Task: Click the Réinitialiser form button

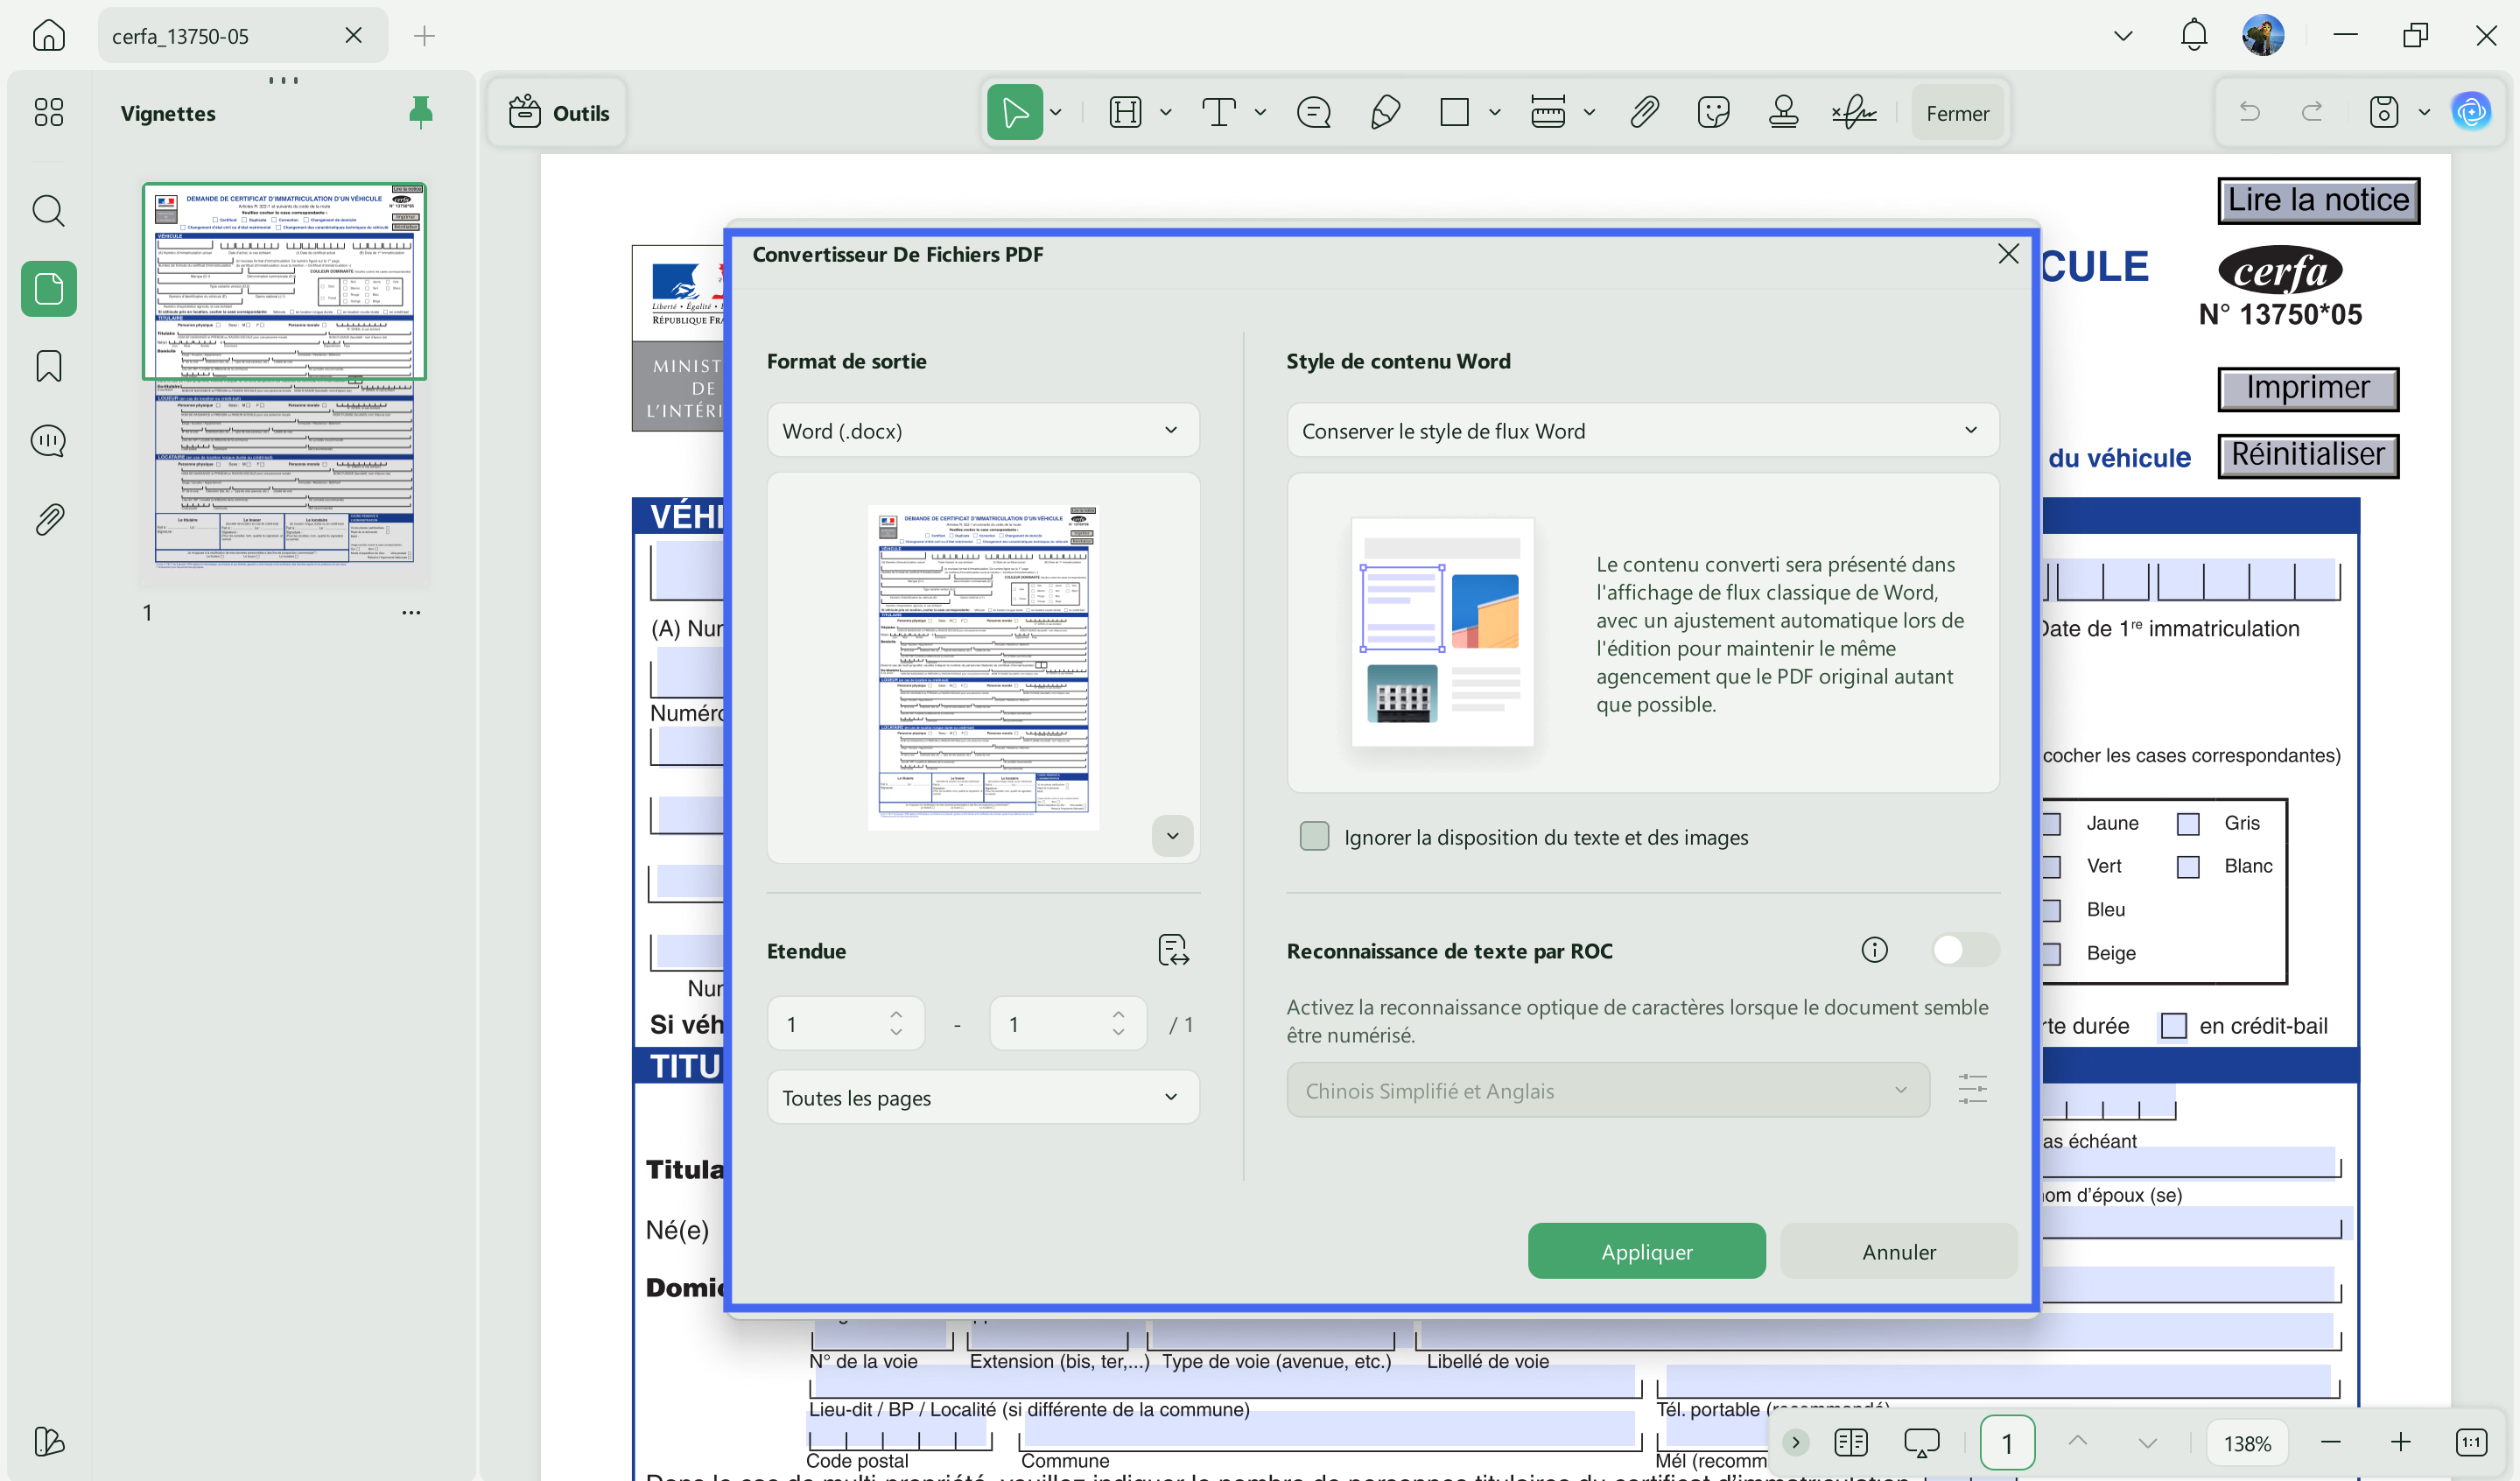Action: coord(2308,455)
